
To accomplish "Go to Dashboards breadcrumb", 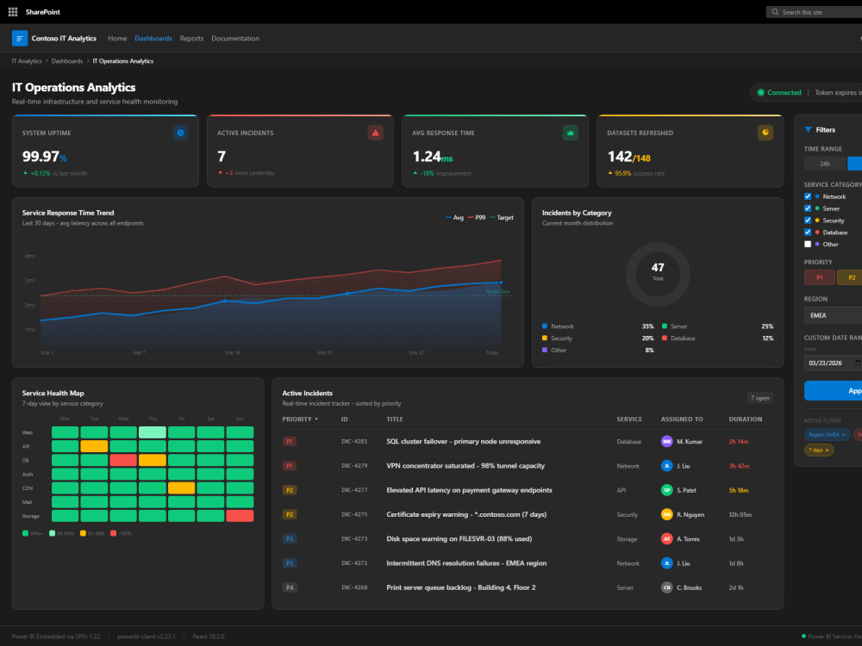I will pos(67,61).
